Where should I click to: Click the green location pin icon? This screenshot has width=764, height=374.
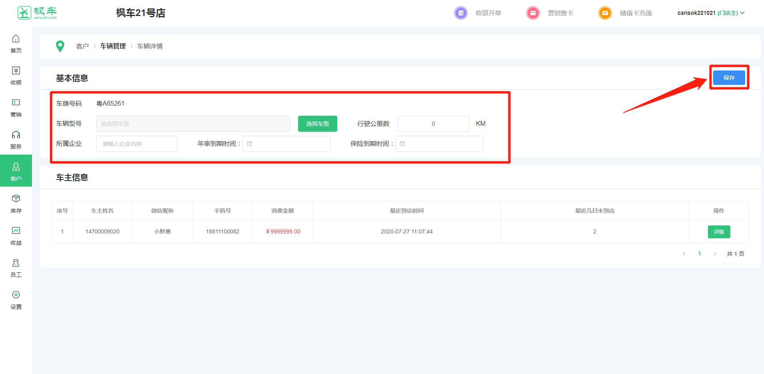pyautogui.click(x=60, y=46)
